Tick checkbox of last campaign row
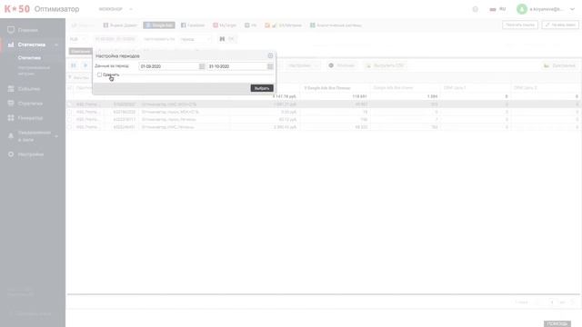Image resolution: width=582 pixels, height=327 pixels. pyautogui.click(x=70, y=127)
